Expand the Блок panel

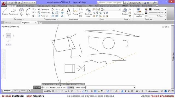(127, 19)
